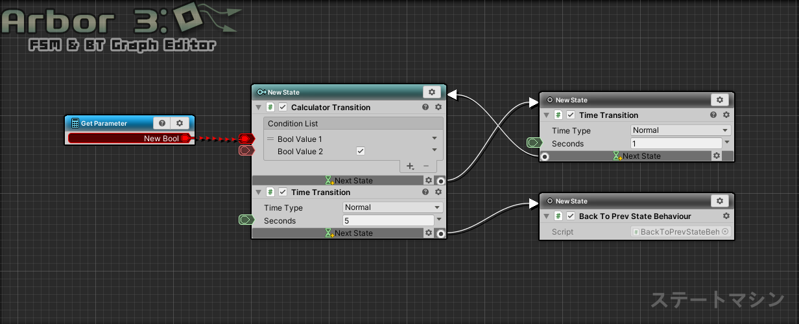799x324 pixels.
Task: Click the Seconds field containing 5
Action: [388, 220]
